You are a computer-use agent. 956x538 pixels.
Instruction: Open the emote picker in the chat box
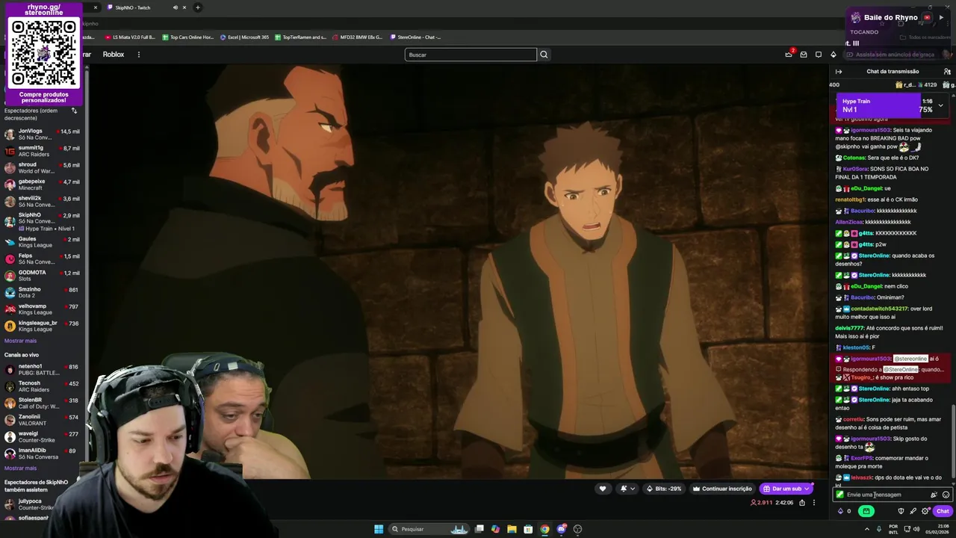946,495
